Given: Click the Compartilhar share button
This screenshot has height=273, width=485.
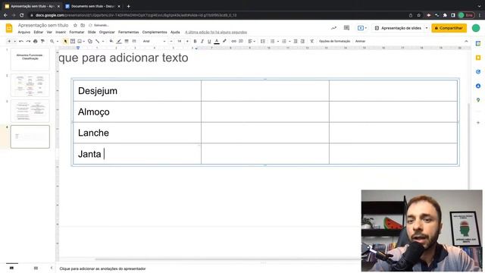Looking at the screenshot, I should point(449,28).
